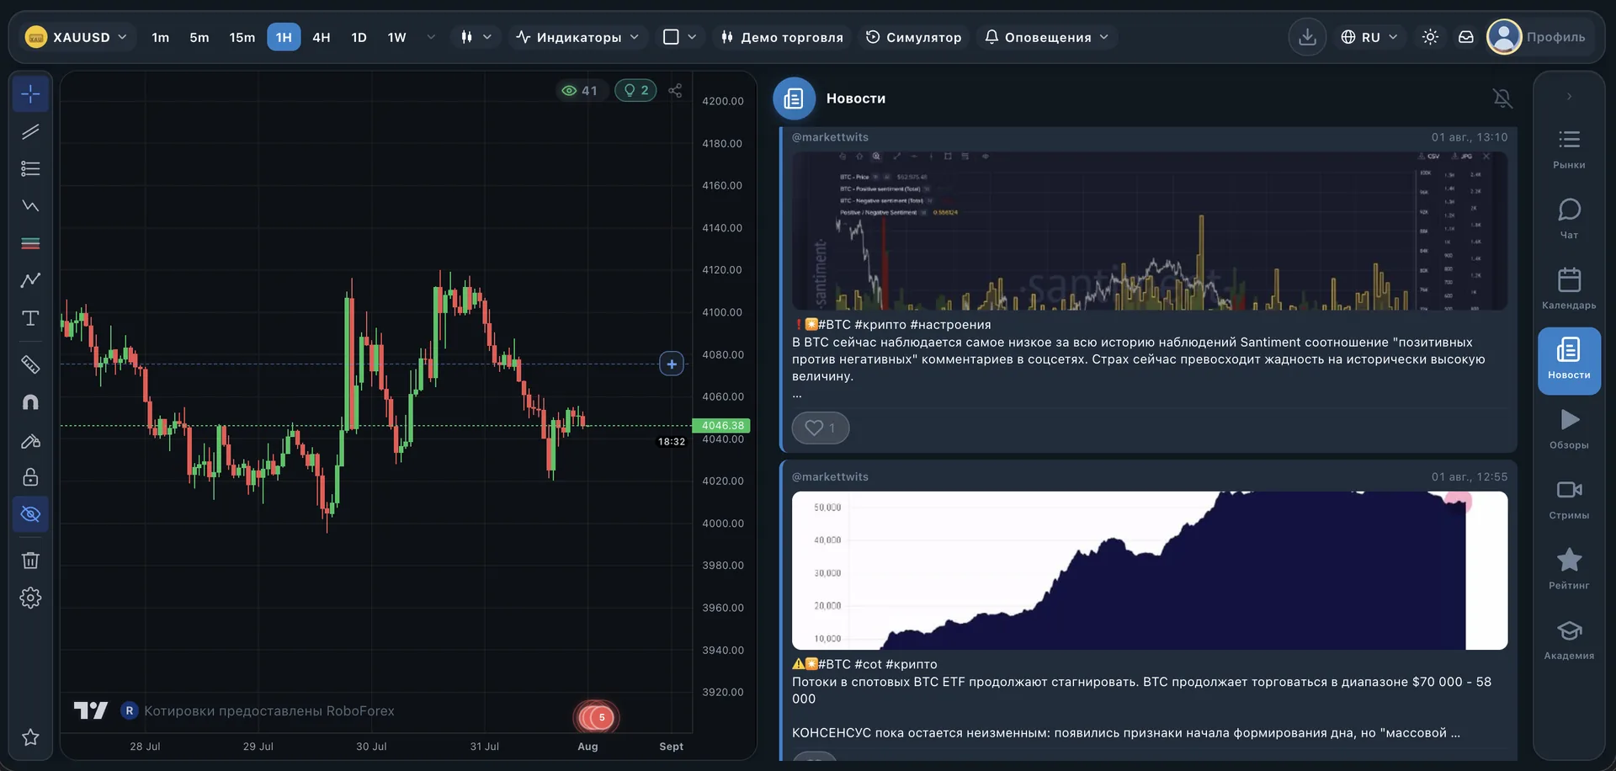Viewport: 1616px width, 771px height.
Task: Open RU language selector
Action: click(x=1369, y=37)
